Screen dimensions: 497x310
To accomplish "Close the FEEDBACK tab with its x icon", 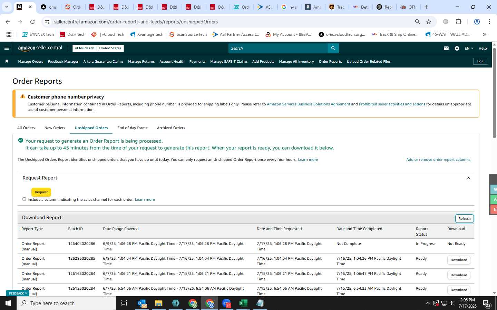I will [x=26, y=293].
